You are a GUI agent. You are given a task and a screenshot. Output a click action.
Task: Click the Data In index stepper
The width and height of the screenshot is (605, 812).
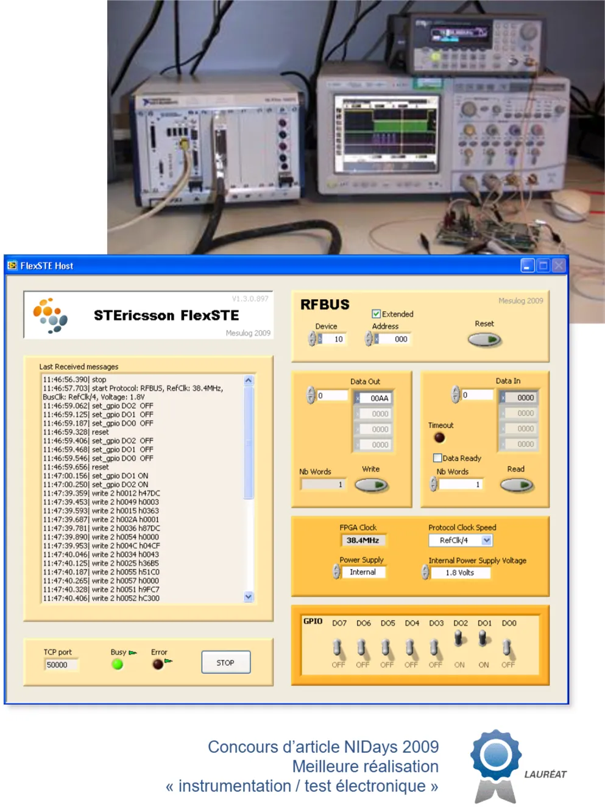coord(455,395)
